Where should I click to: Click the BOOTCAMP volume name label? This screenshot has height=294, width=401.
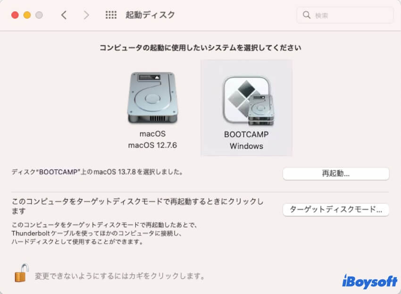pyautogui.click(x=246, y=134)
